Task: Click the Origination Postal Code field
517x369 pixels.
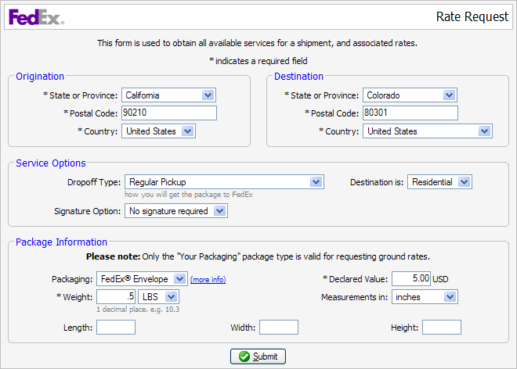Action: [x=169, y=113]
